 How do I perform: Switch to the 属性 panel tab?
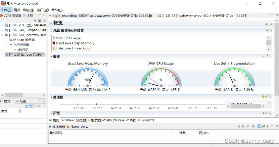tap(7, 101)
